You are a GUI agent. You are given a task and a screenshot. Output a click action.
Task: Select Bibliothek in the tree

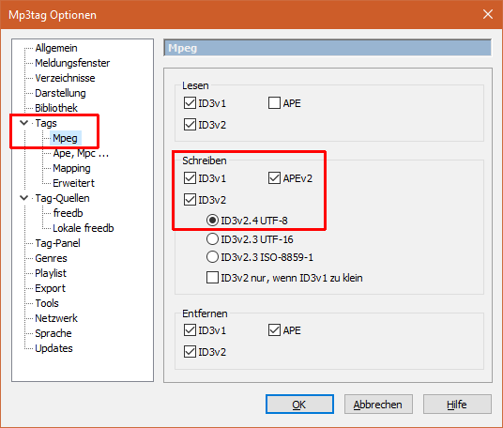point(56,108)
